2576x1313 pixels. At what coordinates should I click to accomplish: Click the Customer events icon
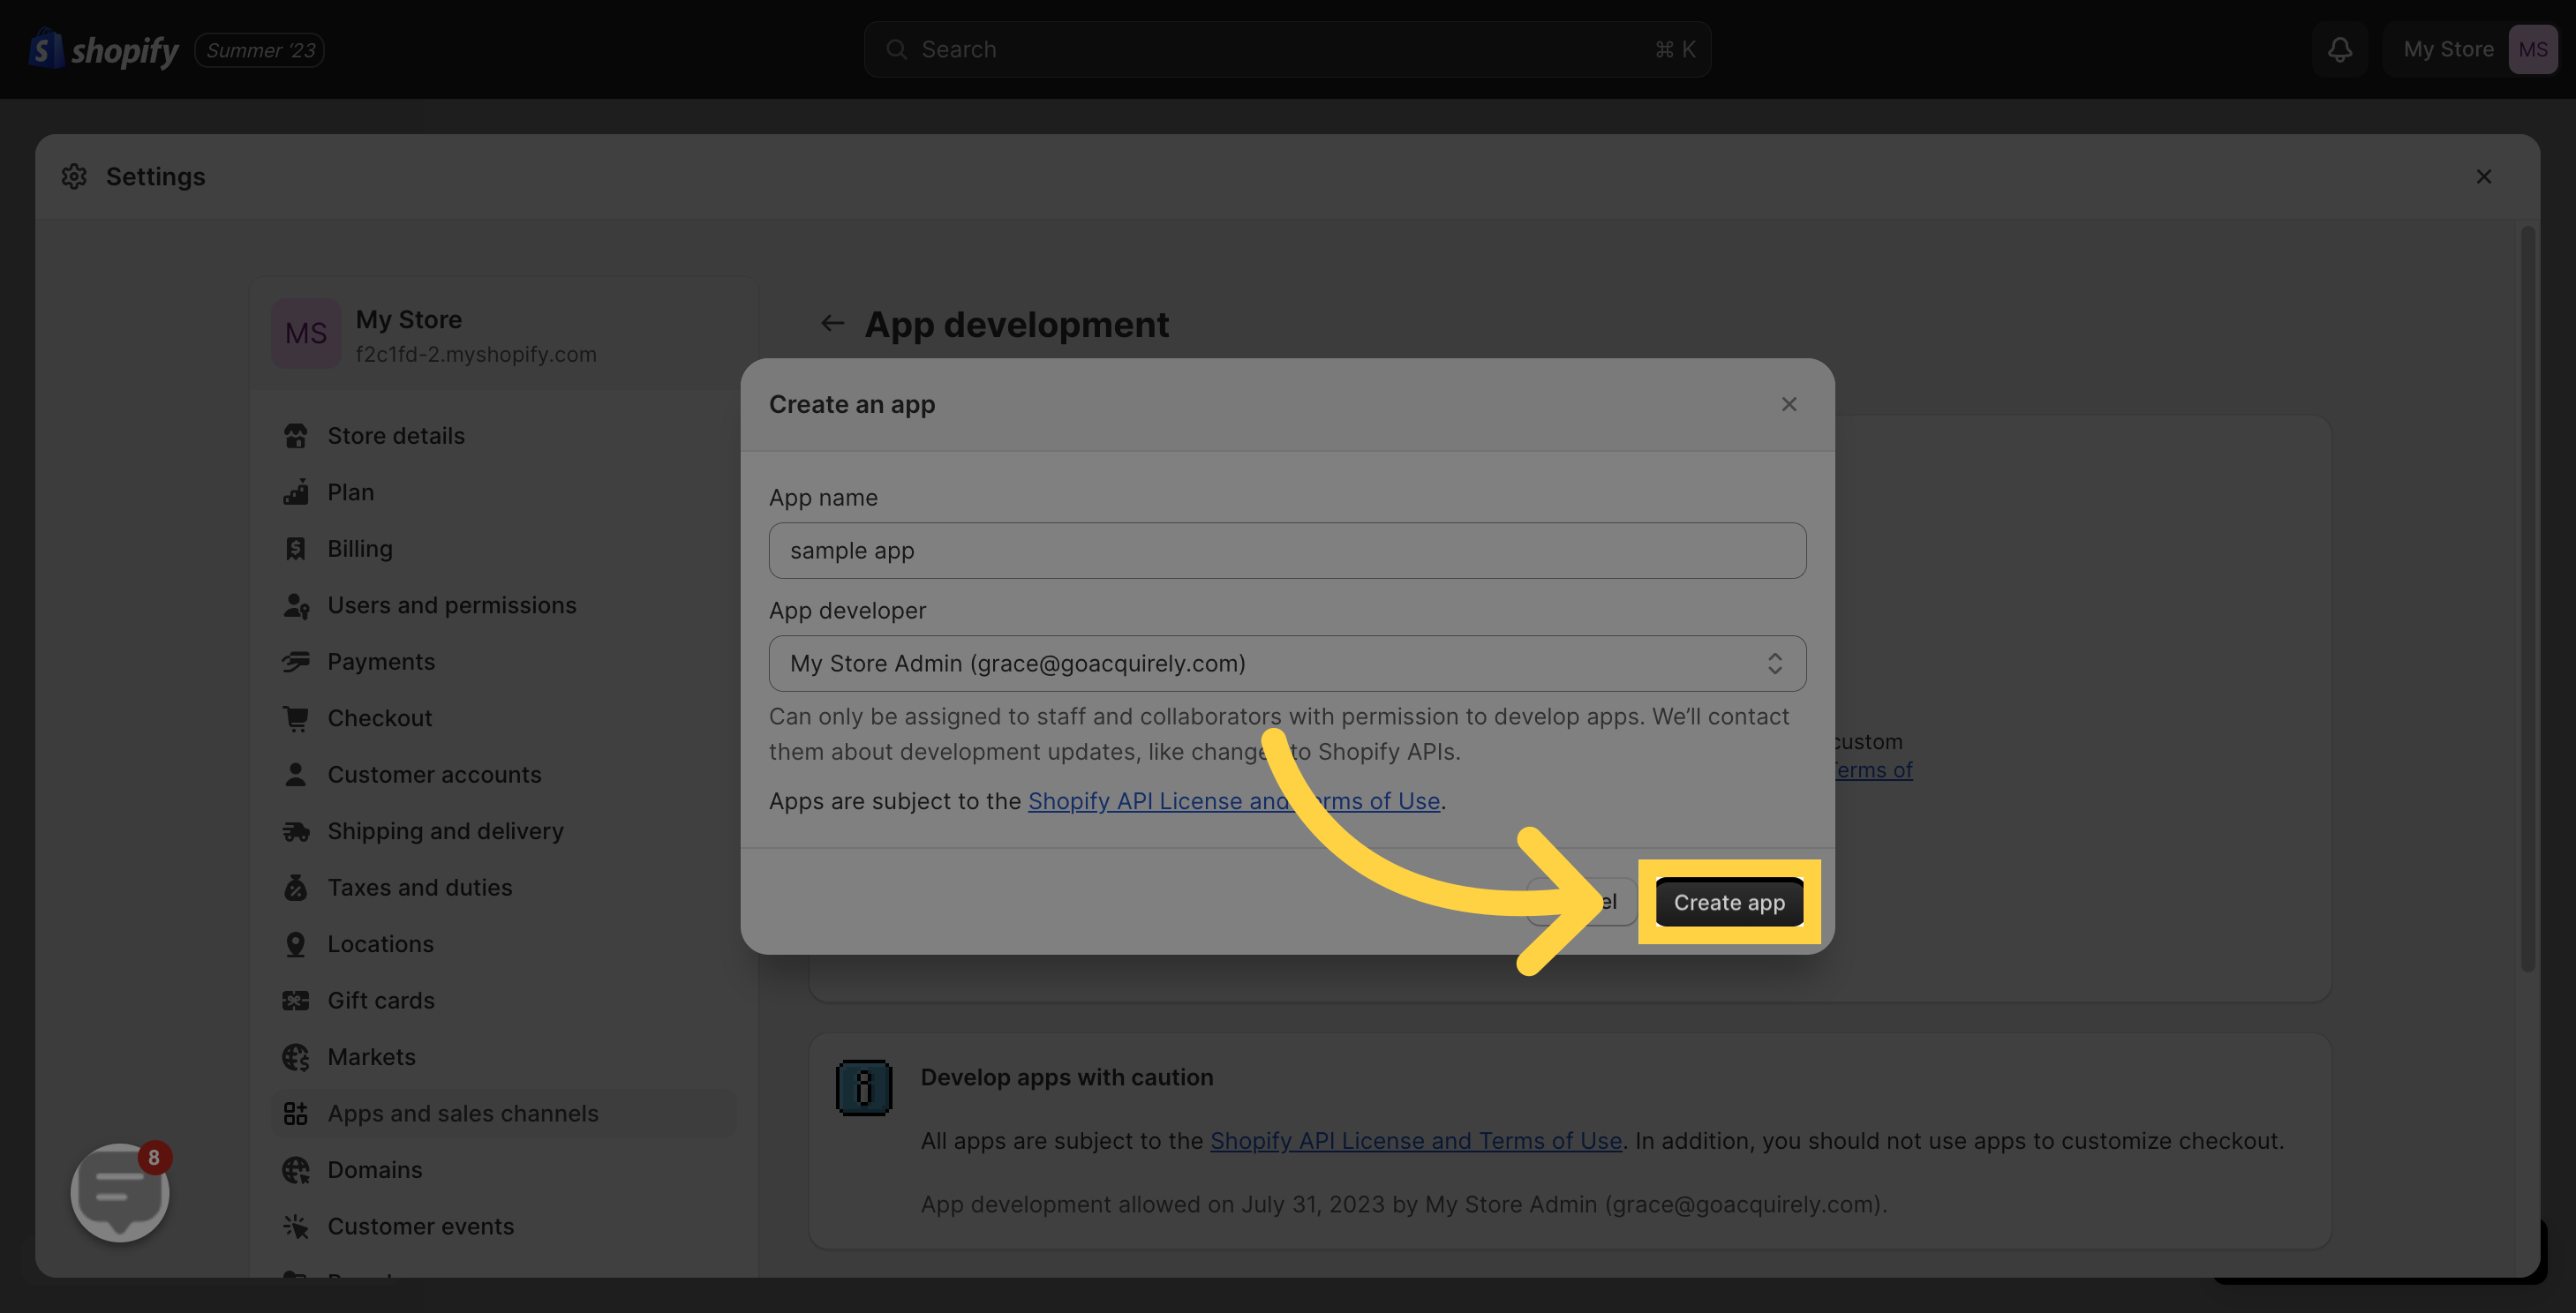(x=296, y=1227)
